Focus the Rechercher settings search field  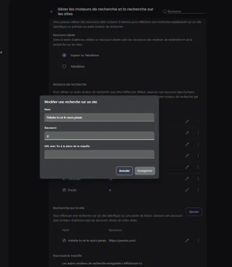point(186,11)
